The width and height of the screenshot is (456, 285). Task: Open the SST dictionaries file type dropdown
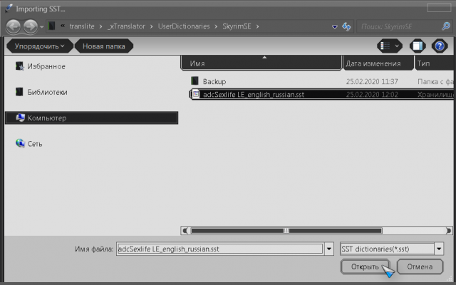(x=439, y=249)
